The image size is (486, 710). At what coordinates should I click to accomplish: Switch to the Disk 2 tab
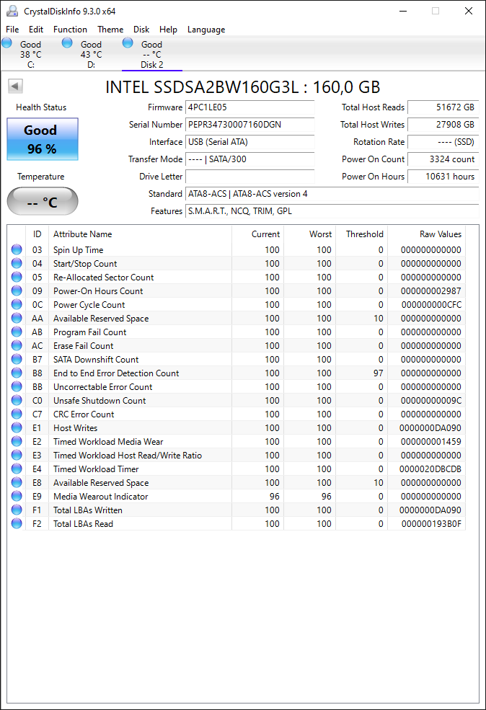151,54
